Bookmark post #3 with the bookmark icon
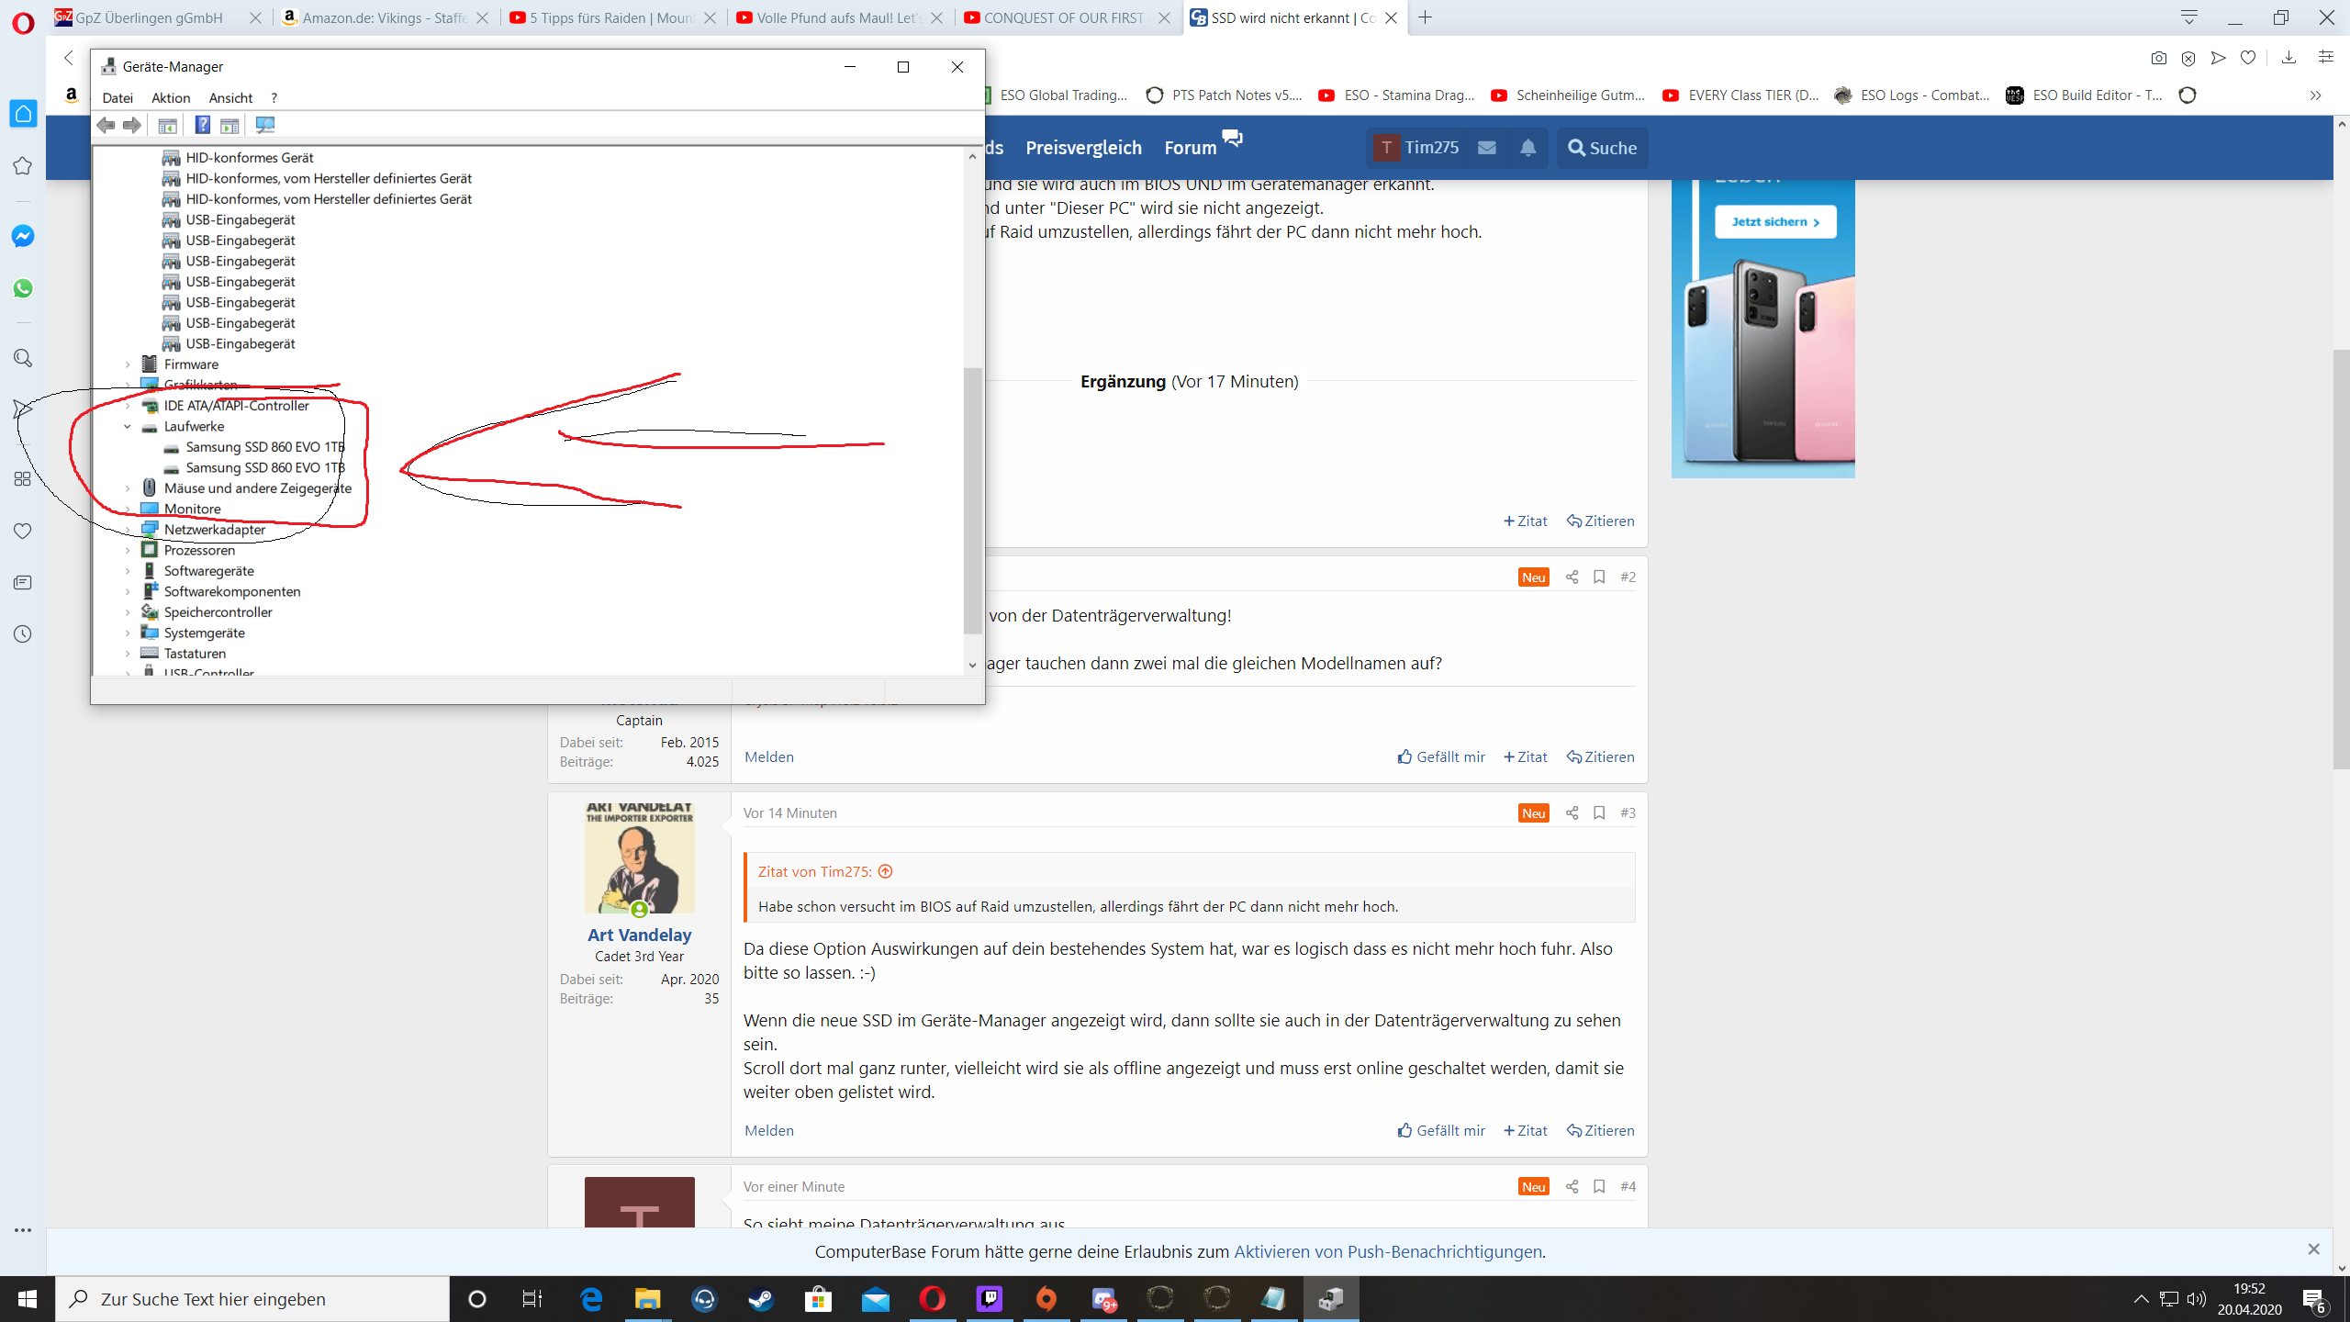Screen dimensions: 2350x1322 tap(1599, 812)
